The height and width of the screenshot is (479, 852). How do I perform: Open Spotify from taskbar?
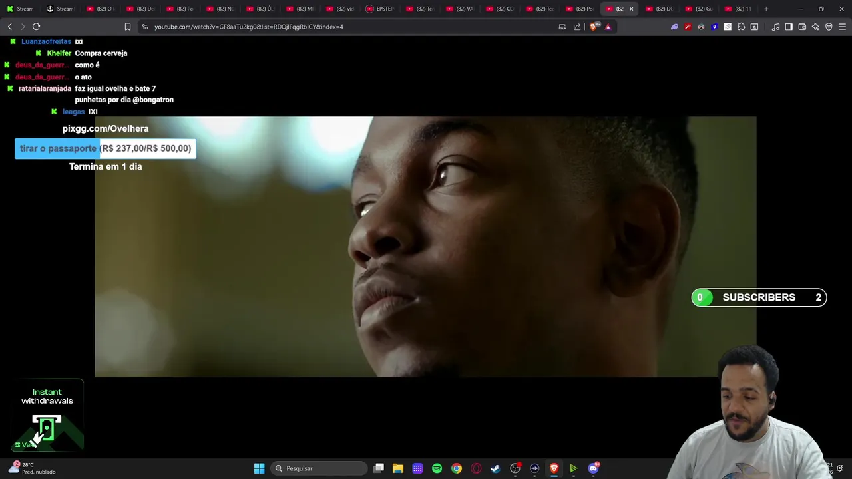point(437,468)
